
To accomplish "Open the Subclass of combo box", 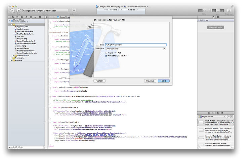I will (164, 49).
